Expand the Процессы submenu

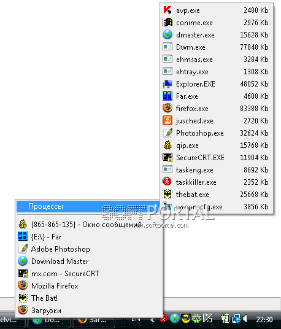coord(88,206)
